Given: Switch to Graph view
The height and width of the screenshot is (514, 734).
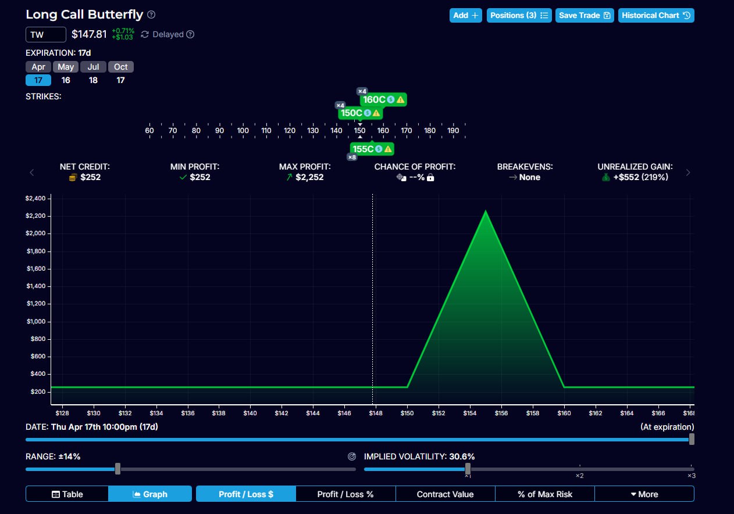Looking at the screenshot, I should 150,494.
